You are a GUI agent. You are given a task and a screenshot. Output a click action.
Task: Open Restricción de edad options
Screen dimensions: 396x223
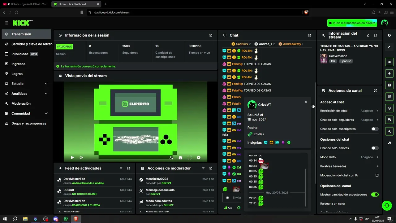point(349,111)
